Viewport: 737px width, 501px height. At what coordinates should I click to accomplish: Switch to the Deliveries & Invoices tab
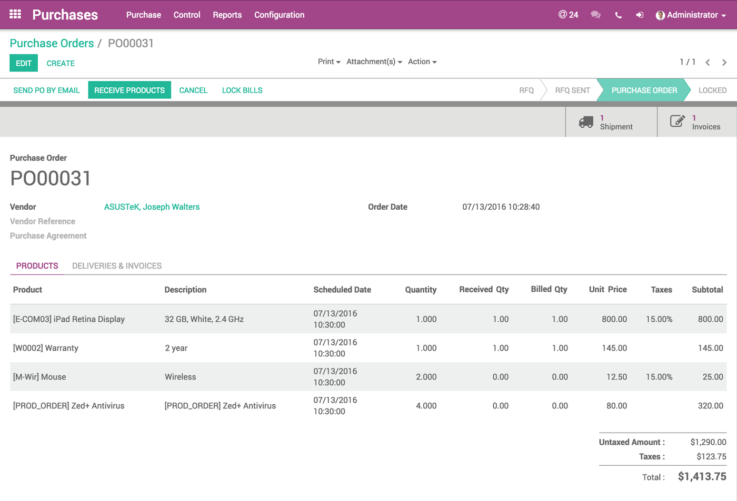[x=117, y=265]
